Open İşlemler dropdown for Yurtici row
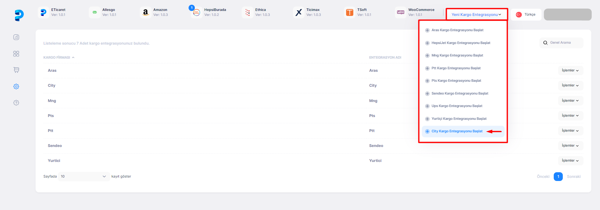This screenshot has height=210, width=600. coord(570,161)
